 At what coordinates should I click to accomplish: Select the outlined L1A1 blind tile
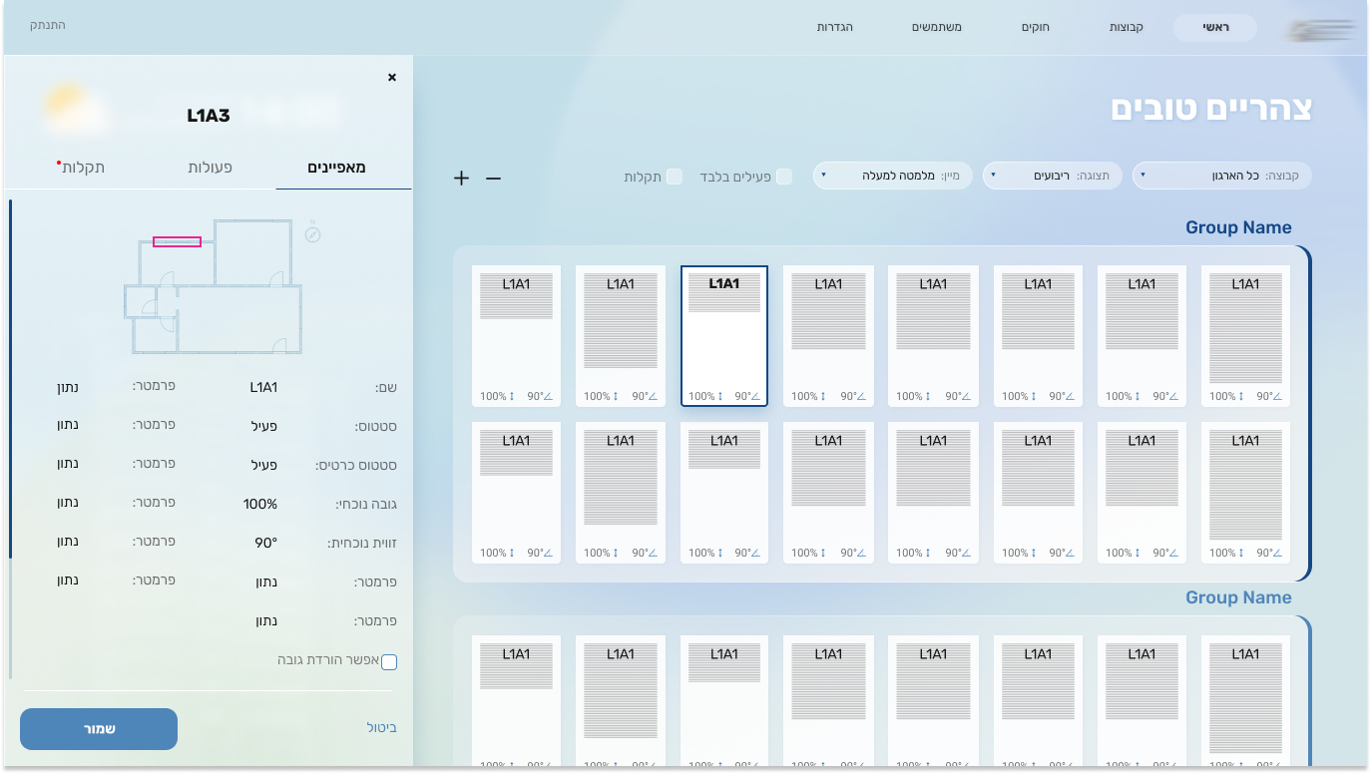pos(724,336)
